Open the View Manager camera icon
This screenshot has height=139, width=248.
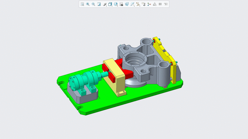tap(121, 4)
